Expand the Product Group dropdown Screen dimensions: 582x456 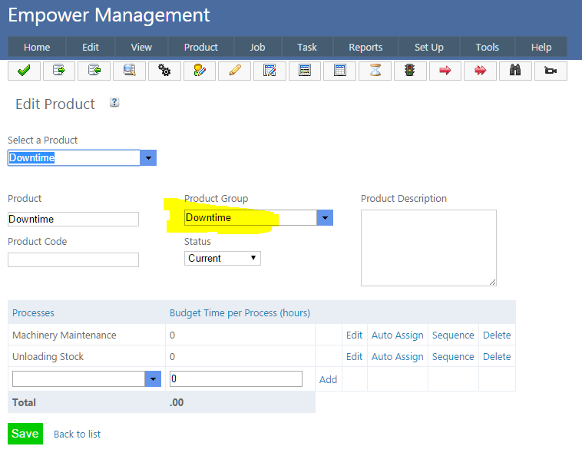pos(325,218)
